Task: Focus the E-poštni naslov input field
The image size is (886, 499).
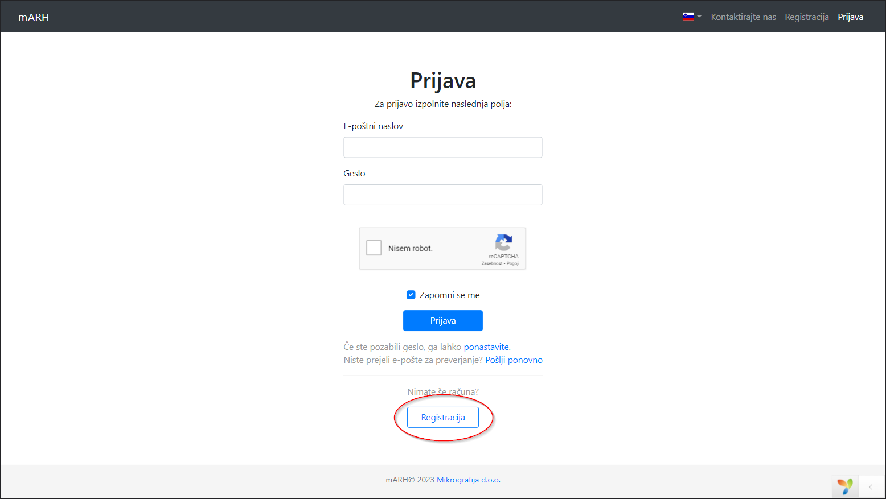Action: coord(442,147)
